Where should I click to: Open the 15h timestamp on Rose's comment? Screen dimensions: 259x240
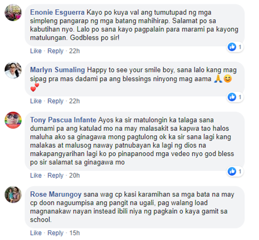click(x=75, y=233)
